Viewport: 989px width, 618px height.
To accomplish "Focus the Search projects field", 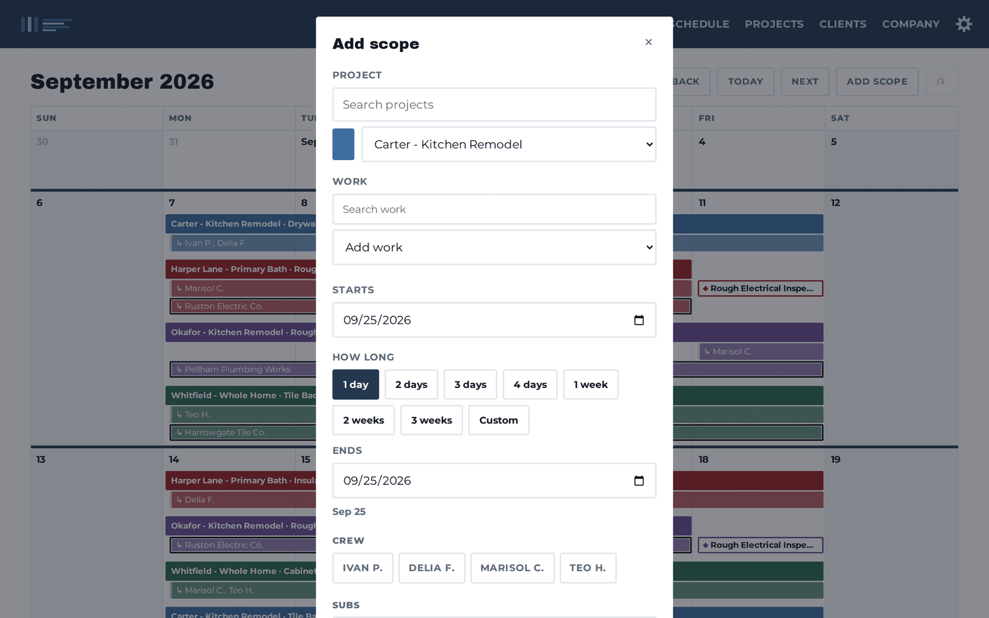I will click(494, 105).
